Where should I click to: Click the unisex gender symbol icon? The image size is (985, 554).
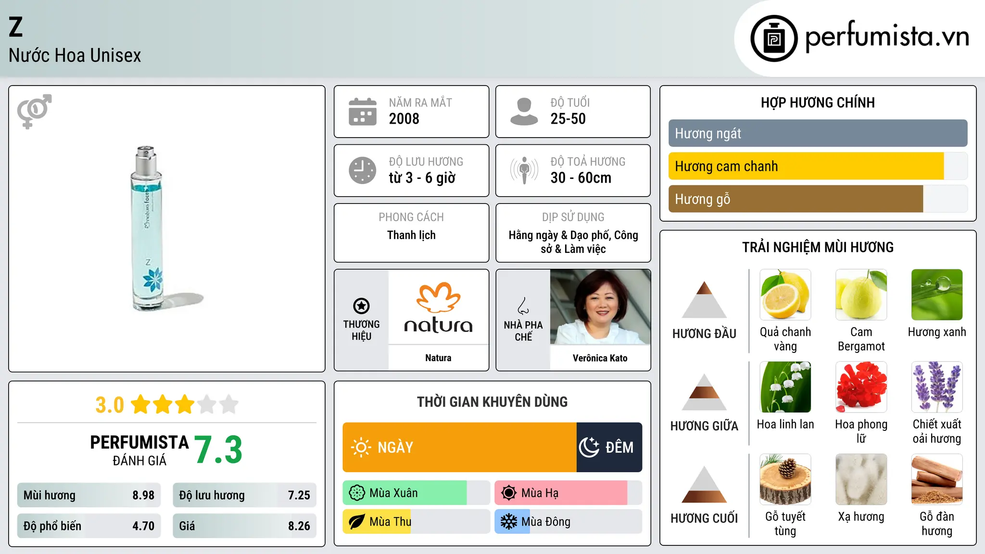(x=34, y=111)
